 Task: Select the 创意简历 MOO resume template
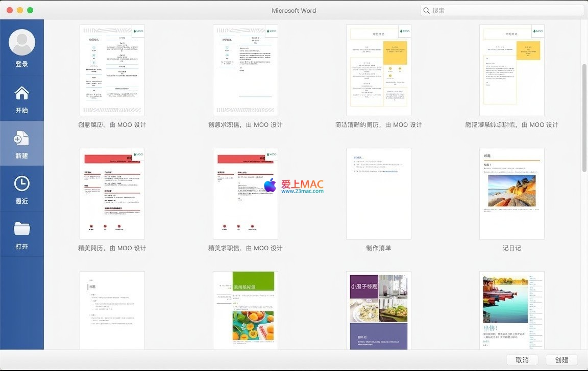(112, 70)
